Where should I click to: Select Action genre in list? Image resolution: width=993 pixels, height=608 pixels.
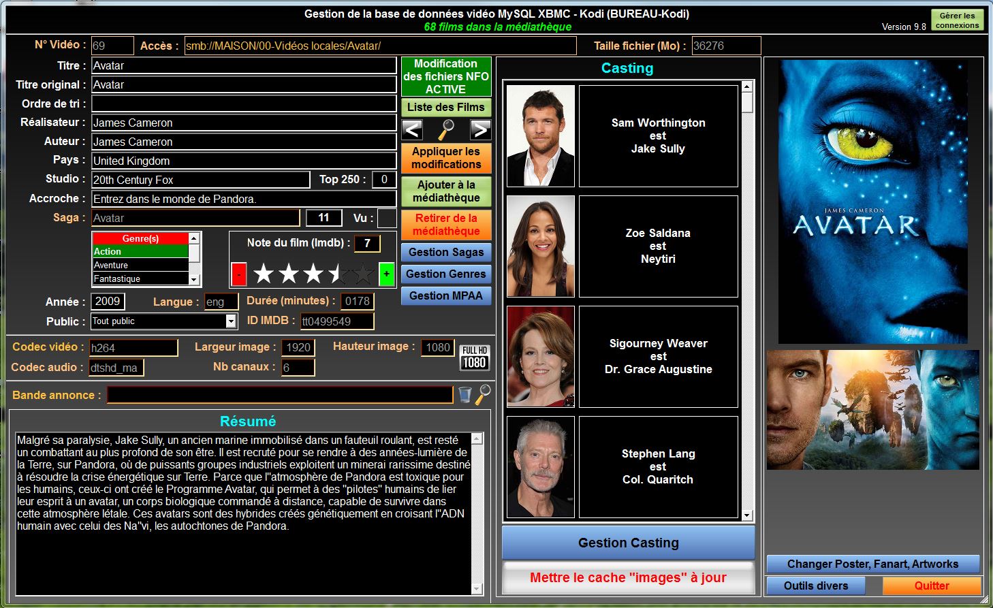click(140, 251)
